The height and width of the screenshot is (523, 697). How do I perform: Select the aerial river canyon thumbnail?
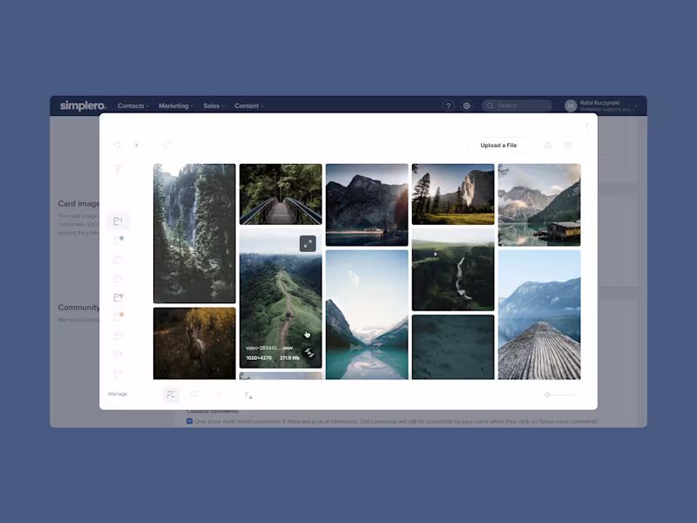453,269
